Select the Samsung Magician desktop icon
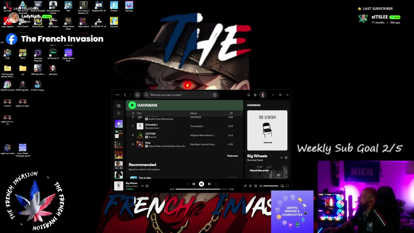Screen dimensions: 414x233 (38, 55)
